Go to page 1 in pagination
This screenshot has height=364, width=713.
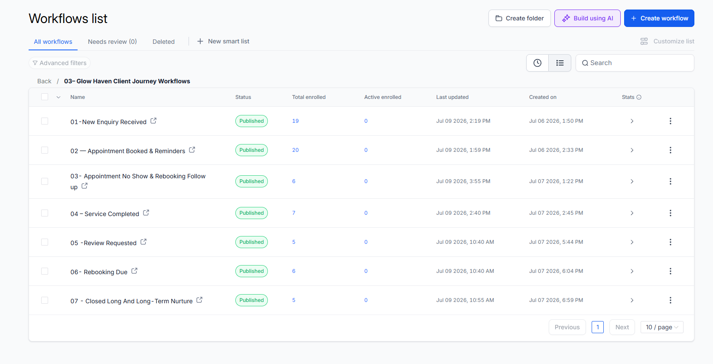point(598,327)
